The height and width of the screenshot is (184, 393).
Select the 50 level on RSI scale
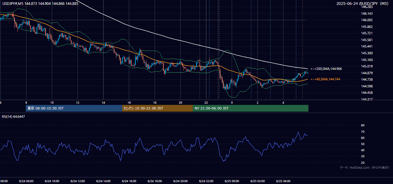363,144
